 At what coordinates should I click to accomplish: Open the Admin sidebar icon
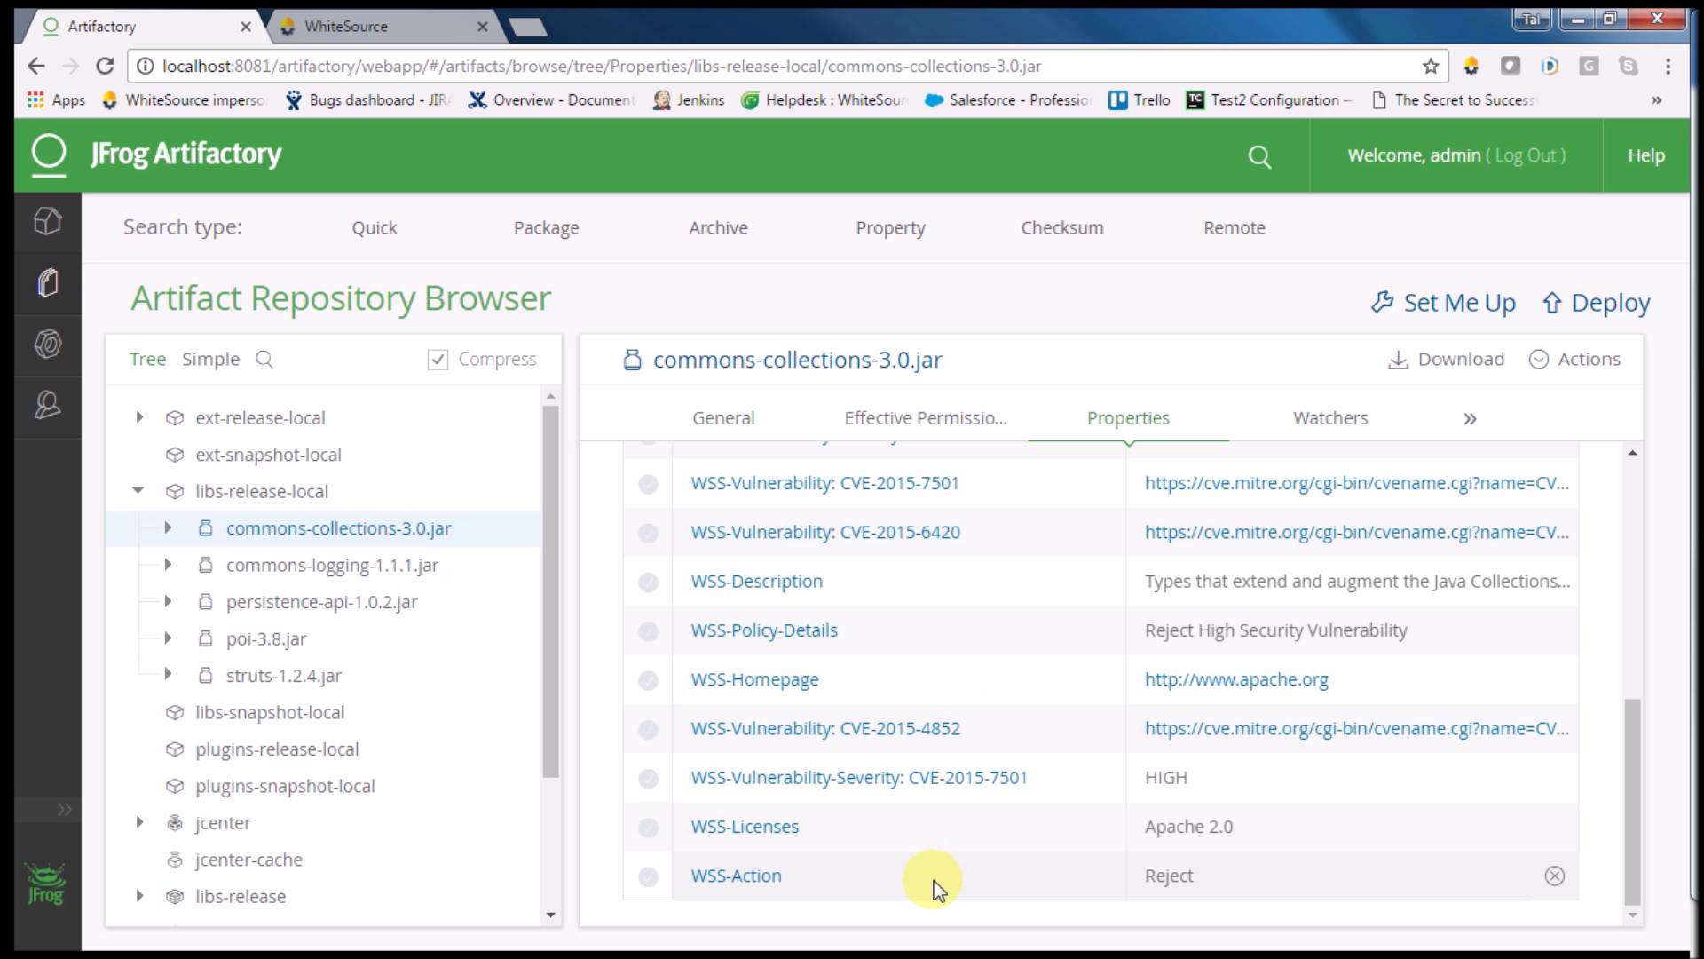47,405
